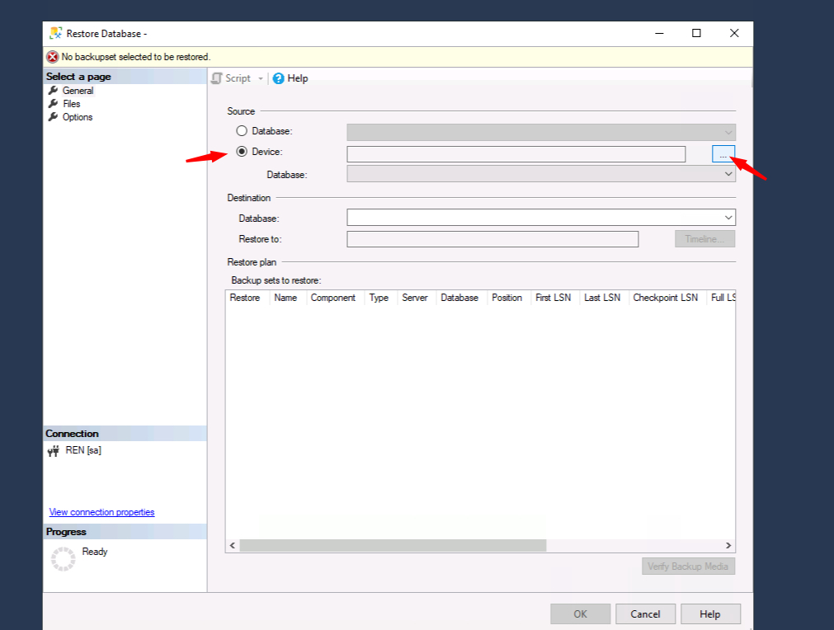Select the Device source radio button

(242, 152)
